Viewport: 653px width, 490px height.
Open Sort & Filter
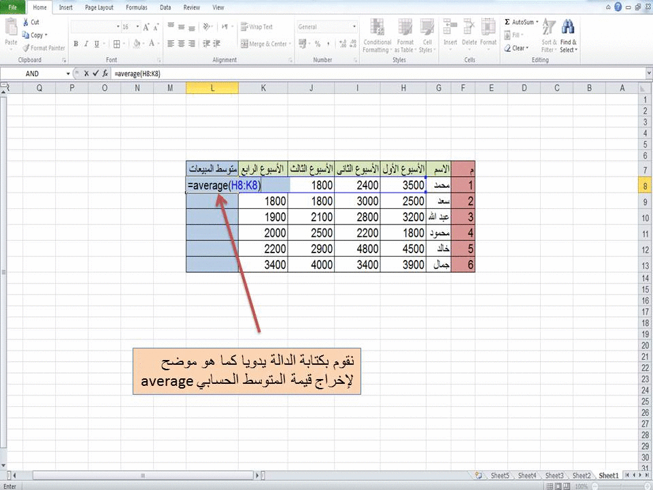(549, 36)
